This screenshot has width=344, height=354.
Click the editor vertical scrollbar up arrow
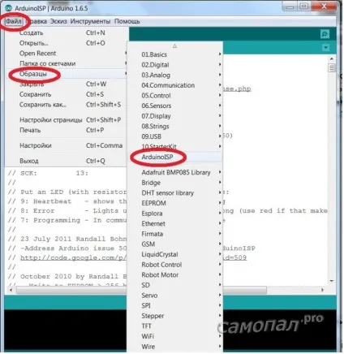332,58
